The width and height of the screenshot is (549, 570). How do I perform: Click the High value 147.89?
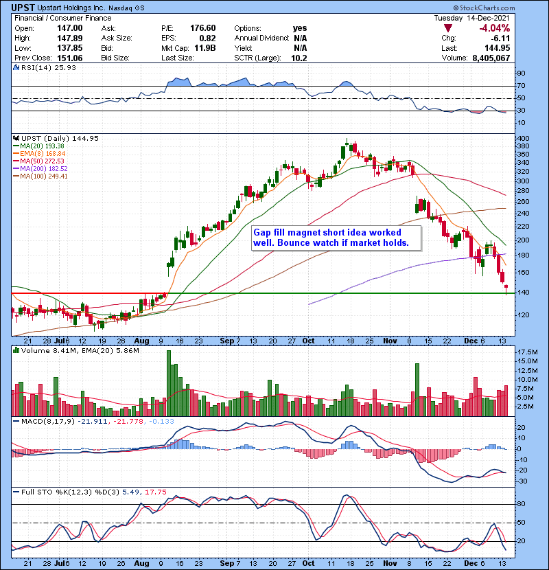[70, 38]
